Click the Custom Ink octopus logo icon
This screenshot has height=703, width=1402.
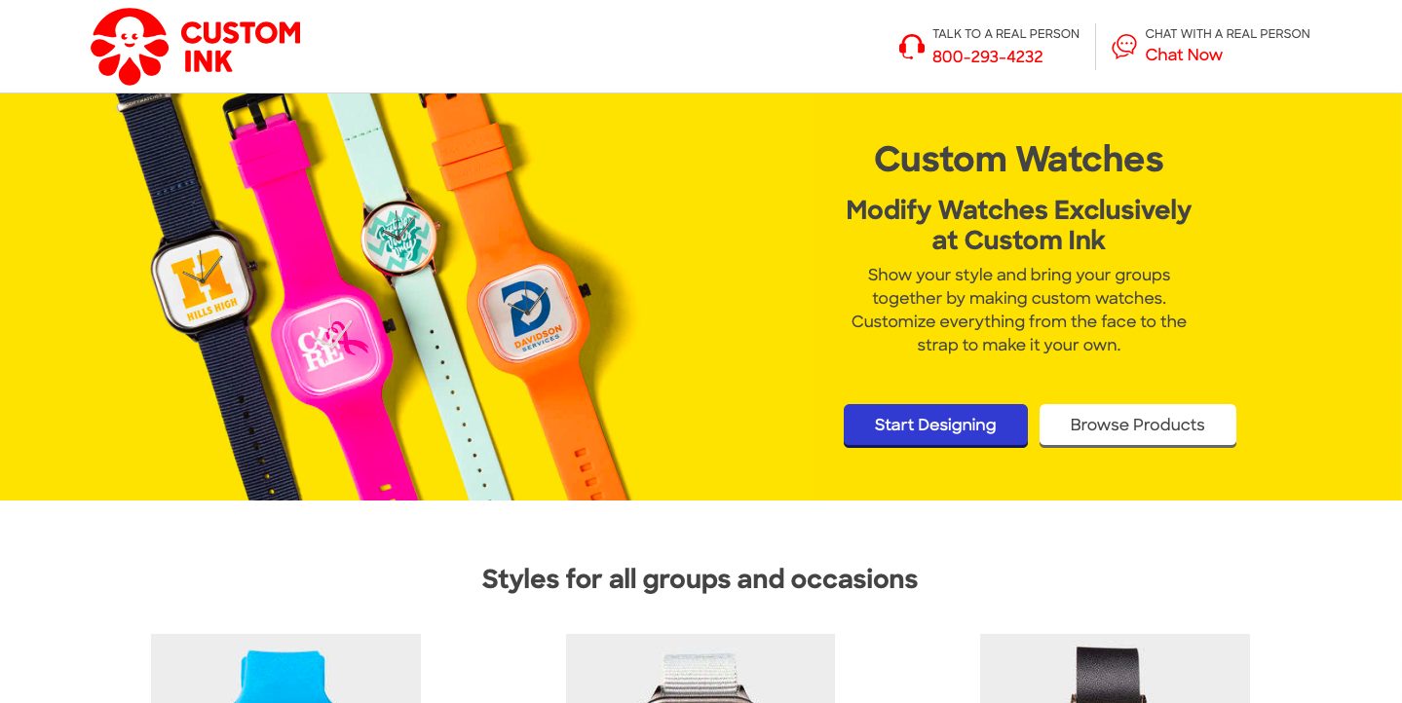[130, 47]
